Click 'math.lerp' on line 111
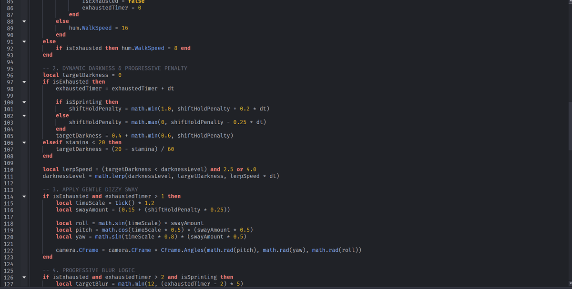Screen dimensions: 572x289 110,176
